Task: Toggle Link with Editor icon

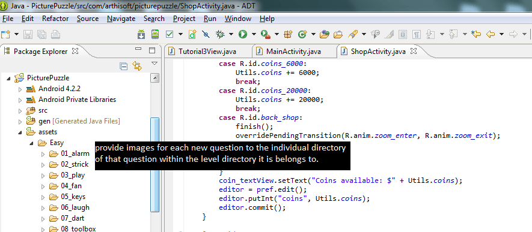Action: pyautogui.click(x=137, y=66)
